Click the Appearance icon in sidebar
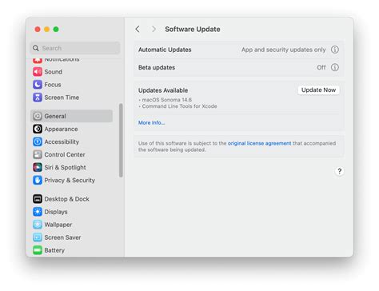The image size is (379, 291). (38, 129)
